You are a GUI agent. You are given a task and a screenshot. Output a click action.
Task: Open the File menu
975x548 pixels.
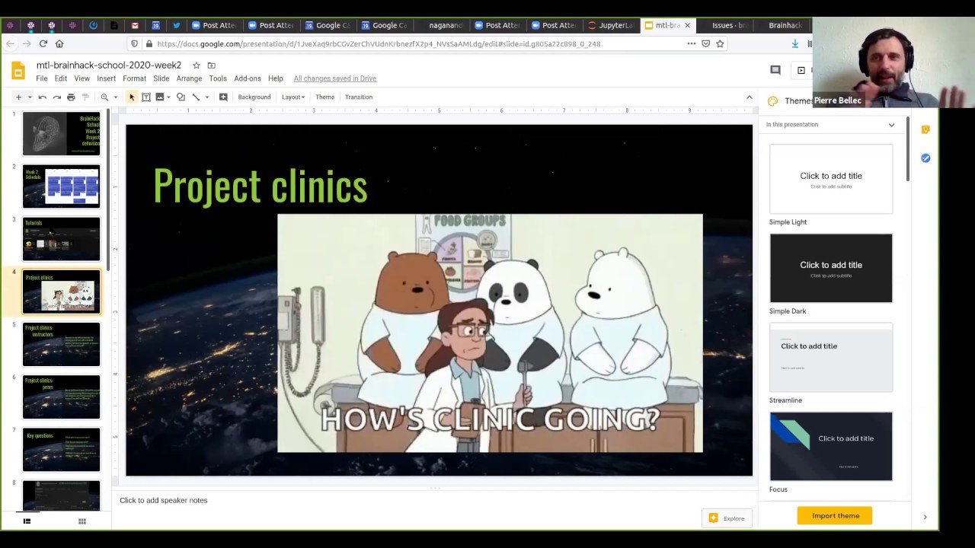point(42,78)
